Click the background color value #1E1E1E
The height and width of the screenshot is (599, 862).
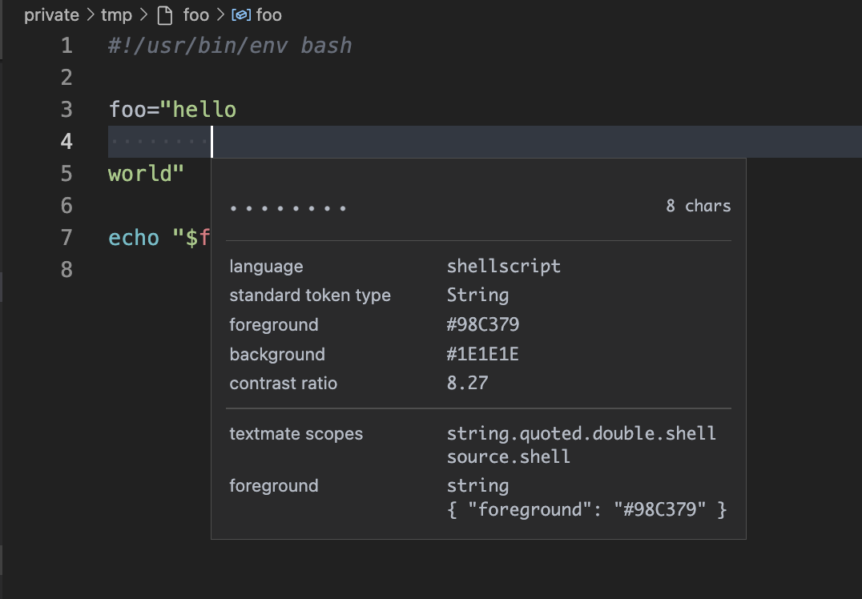click(482, 354)
